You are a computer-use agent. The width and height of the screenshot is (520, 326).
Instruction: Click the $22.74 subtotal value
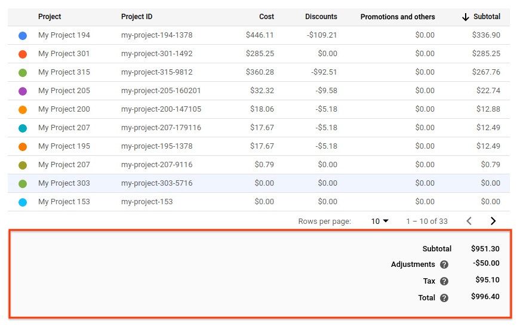488,91
